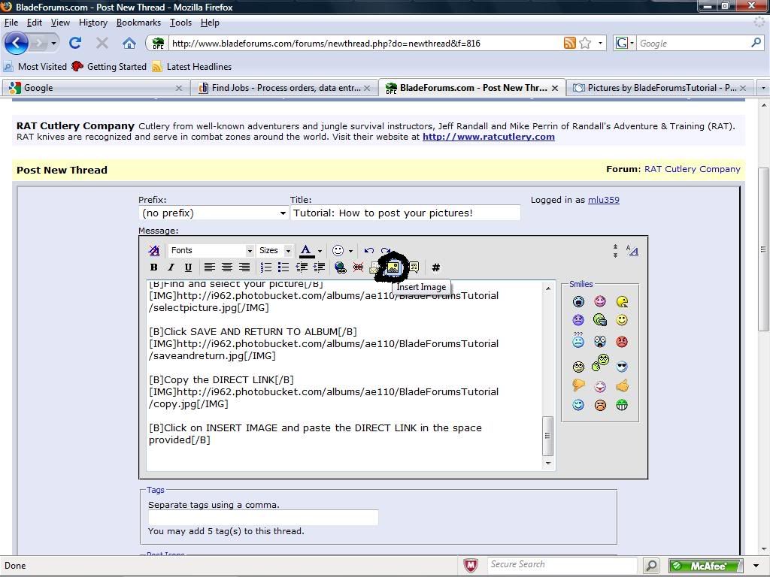Switch to Pictures by BladeForumsTutorial tab

click(659, 88)
